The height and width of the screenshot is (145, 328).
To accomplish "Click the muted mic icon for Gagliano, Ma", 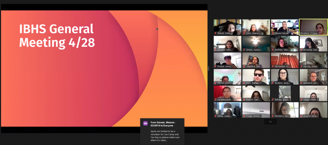I will (x=244, y=66).
